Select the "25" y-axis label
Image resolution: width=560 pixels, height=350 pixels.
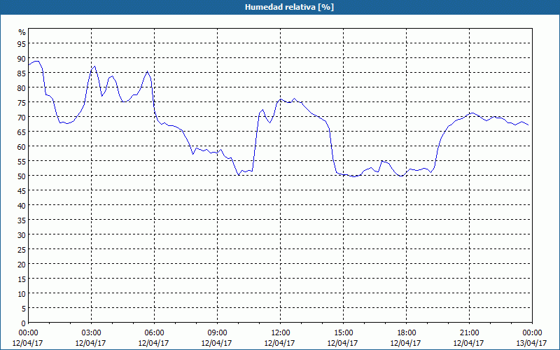[x=22, y=249]
